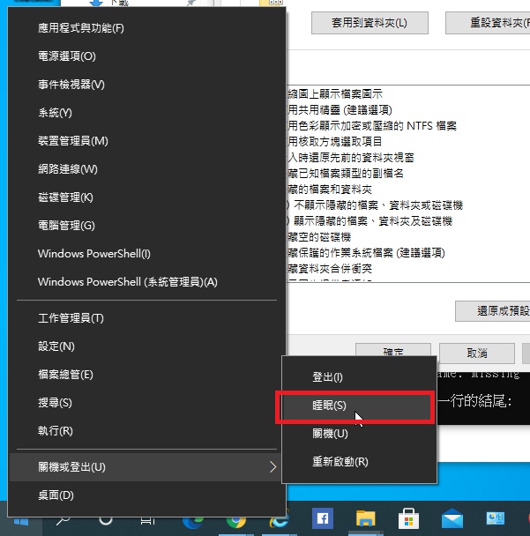Image resolution: width=530 pixels, height=536 pixels.
Task: Choose 系統(Y) menu item
Action: point(147,113)
